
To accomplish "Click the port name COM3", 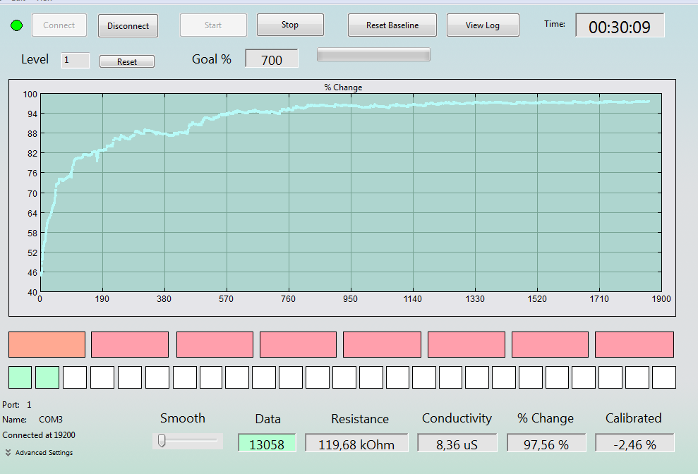I will pos(51,419).
